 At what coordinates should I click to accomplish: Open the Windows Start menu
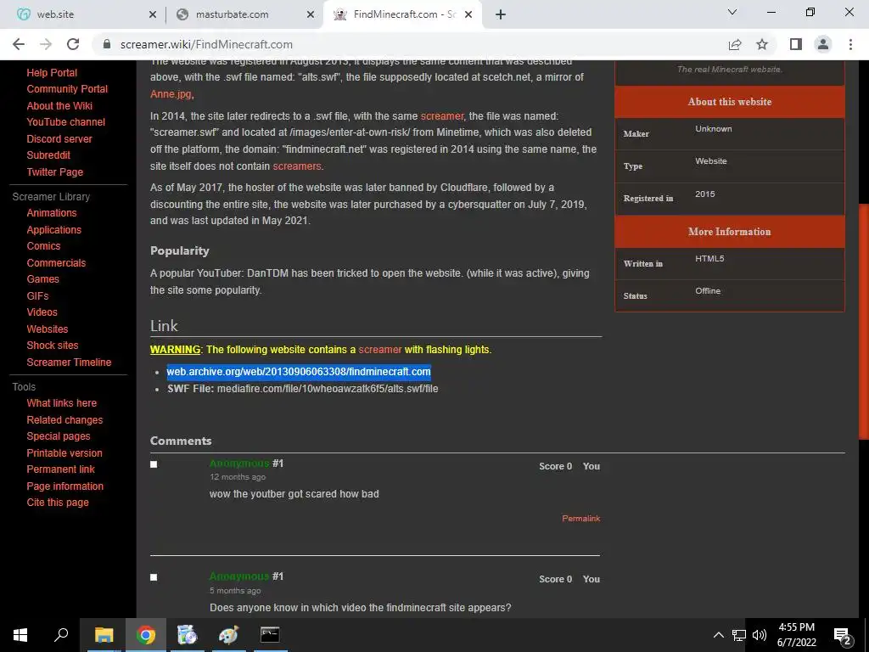point(20,635)
